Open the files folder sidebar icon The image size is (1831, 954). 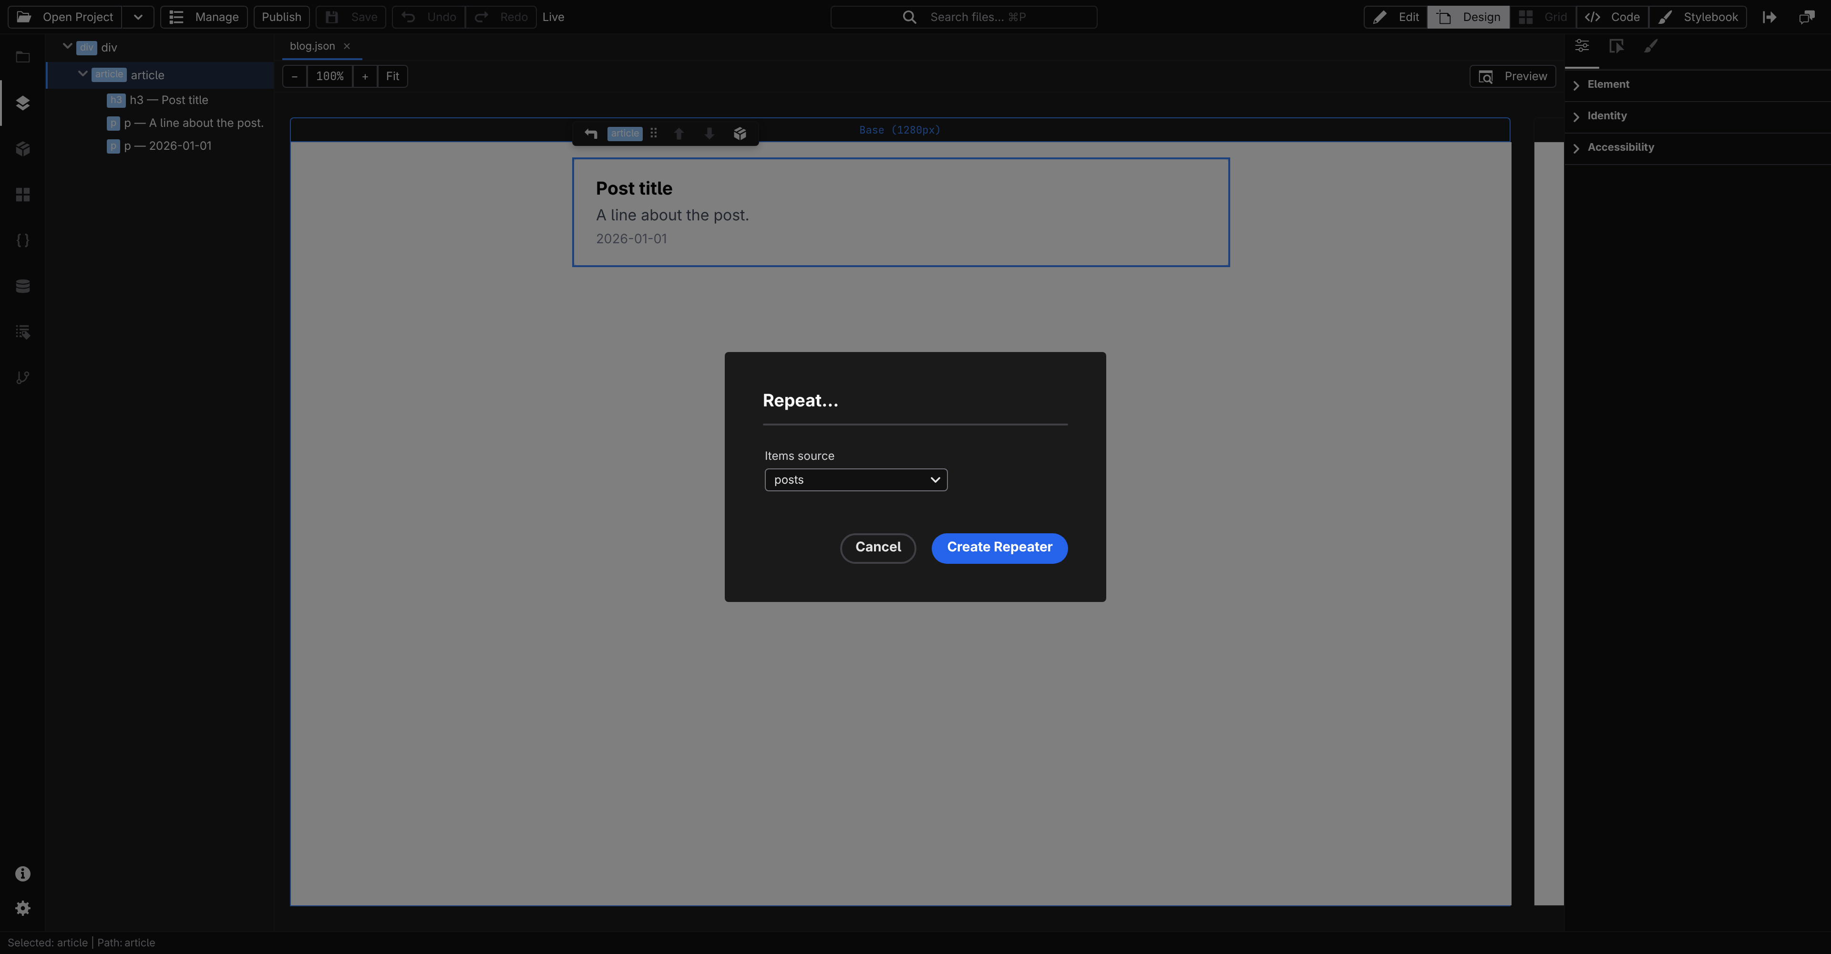(x=23, y=57)
